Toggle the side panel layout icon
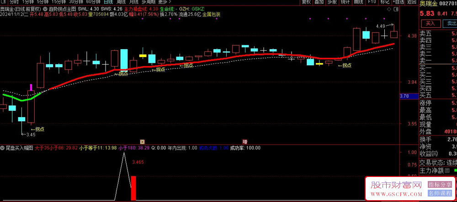The height and width of the screenshot is (202, 457). tap(395, 9)
